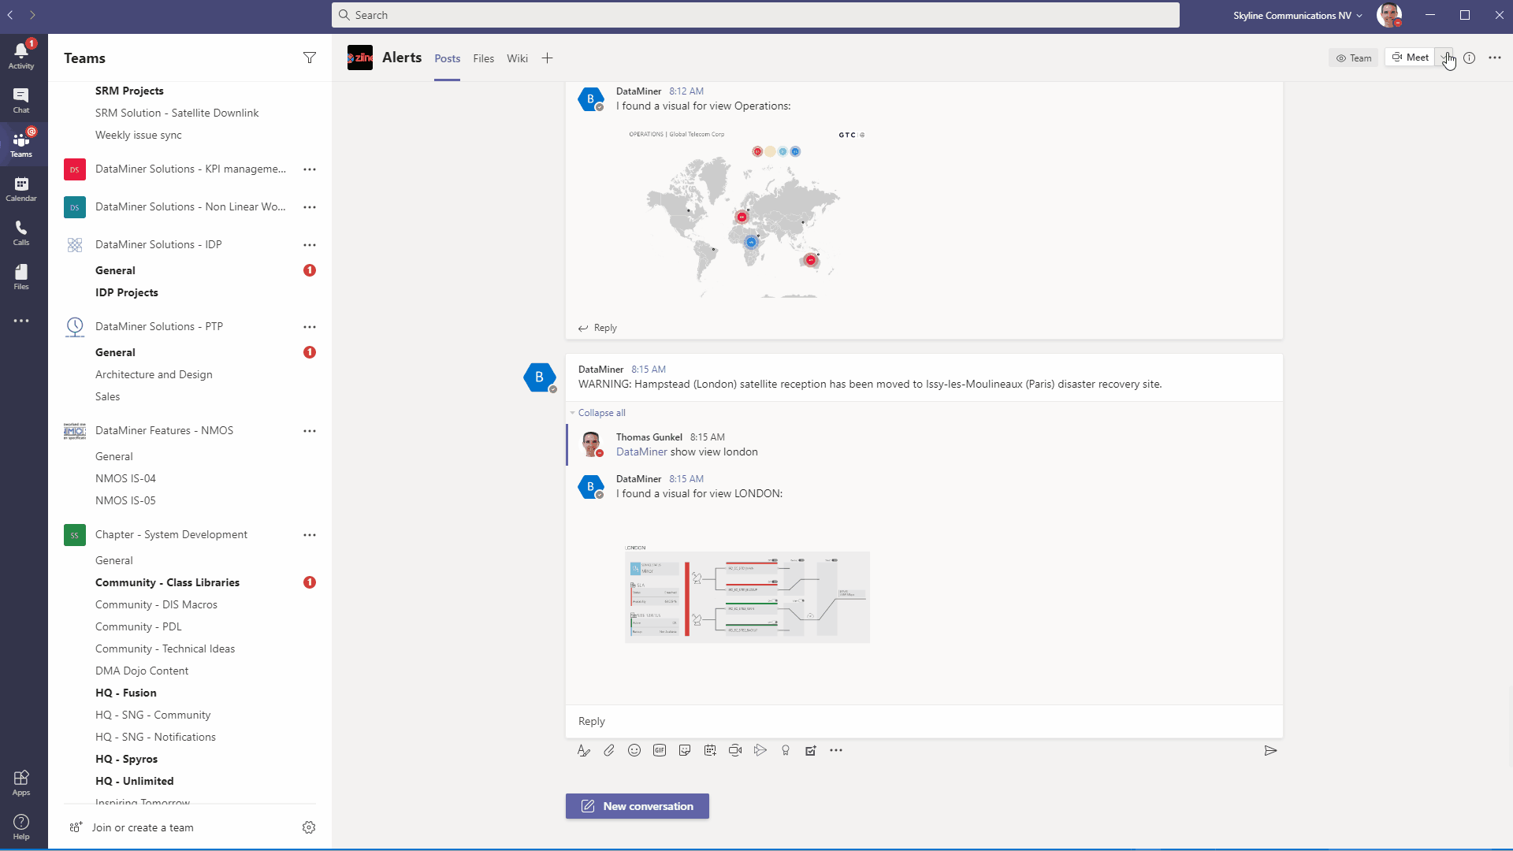This screenshot has height=851, width=1513.
Task: Open the Format text editor
Action: pos(583,750)
